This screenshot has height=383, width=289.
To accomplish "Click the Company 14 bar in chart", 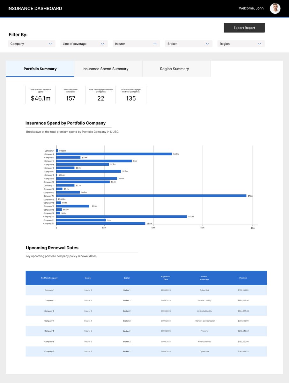I will point(151,196).
